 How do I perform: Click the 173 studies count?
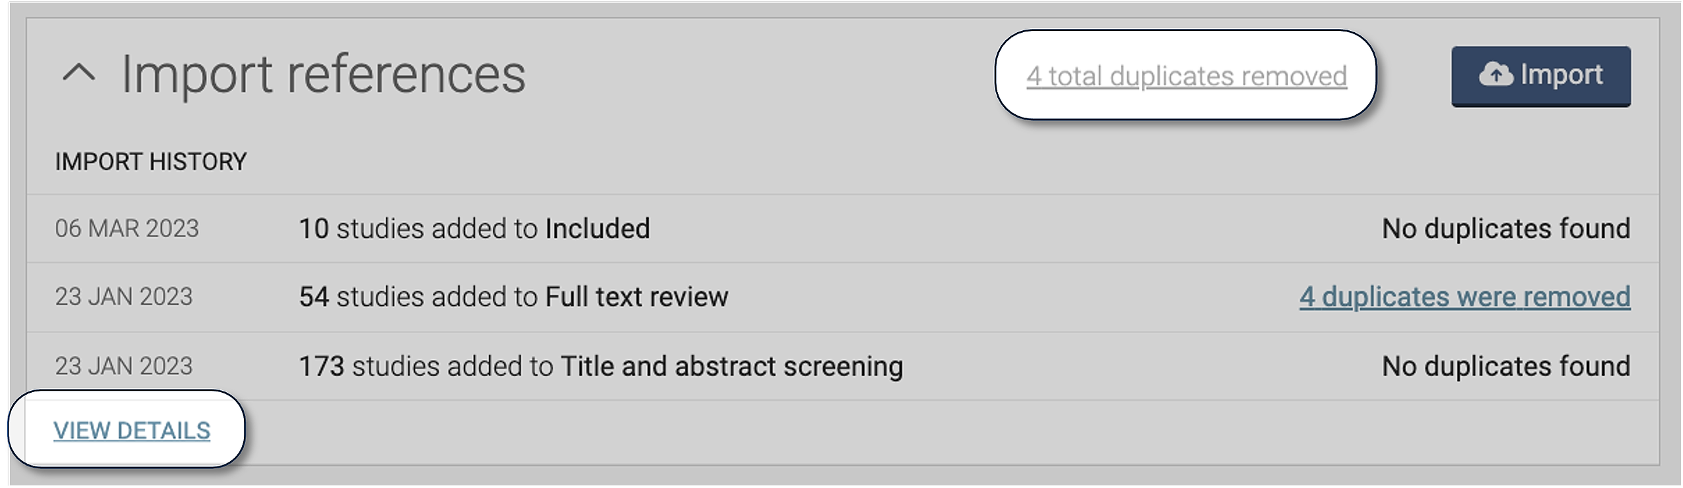[x=321, y=366]
